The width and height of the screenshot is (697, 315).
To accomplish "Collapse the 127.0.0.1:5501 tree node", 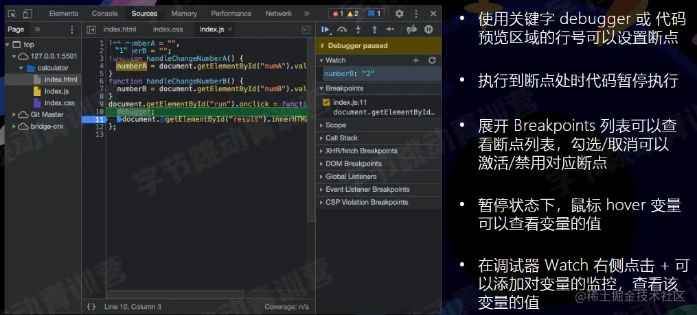I will 14,56.
